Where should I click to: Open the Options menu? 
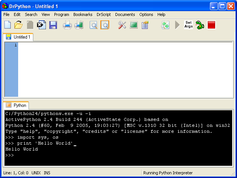click(x=146, y=14)
